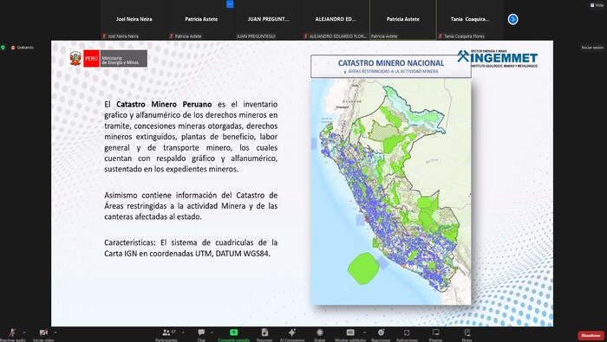Launch AI Companion
Viewport: 607px width, 342px height.
pos(292,334)
